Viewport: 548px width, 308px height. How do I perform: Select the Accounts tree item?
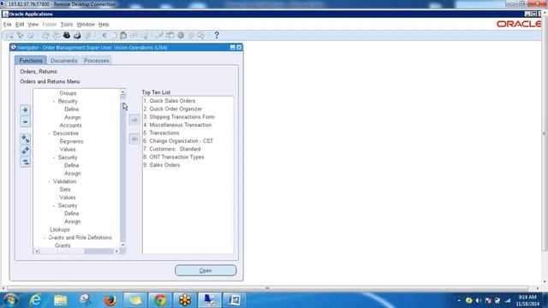[70, 126]
